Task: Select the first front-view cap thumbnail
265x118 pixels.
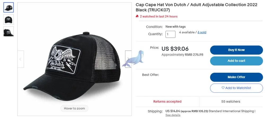Action: (8, 7)
